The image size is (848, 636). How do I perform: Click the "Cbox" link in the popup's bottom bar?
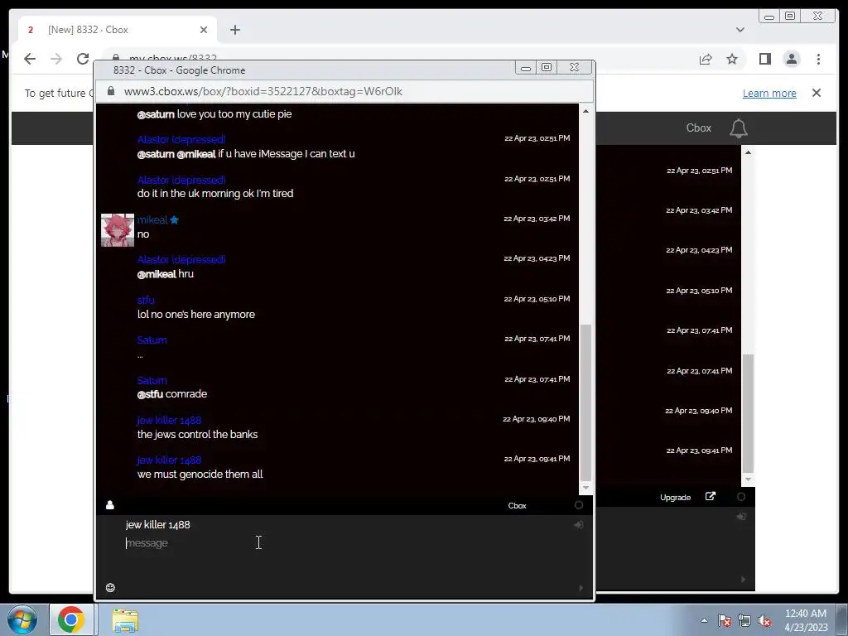[x=517, y=506]
